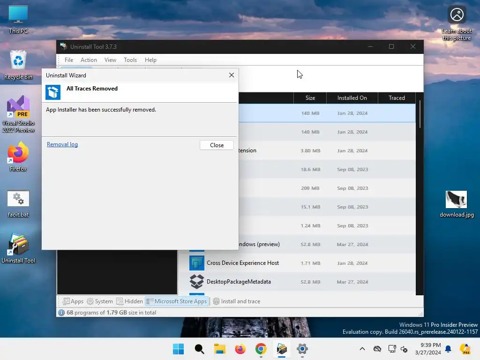
Task: Launch Chrome from the taskbar
Action: pos(261,349)
